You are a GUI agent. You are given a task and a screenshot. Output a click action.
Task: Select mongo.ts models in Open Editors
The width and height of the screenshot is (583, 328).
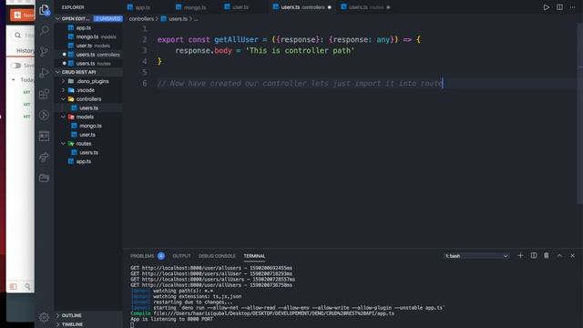pyautogui.click(x=88, y=36)
